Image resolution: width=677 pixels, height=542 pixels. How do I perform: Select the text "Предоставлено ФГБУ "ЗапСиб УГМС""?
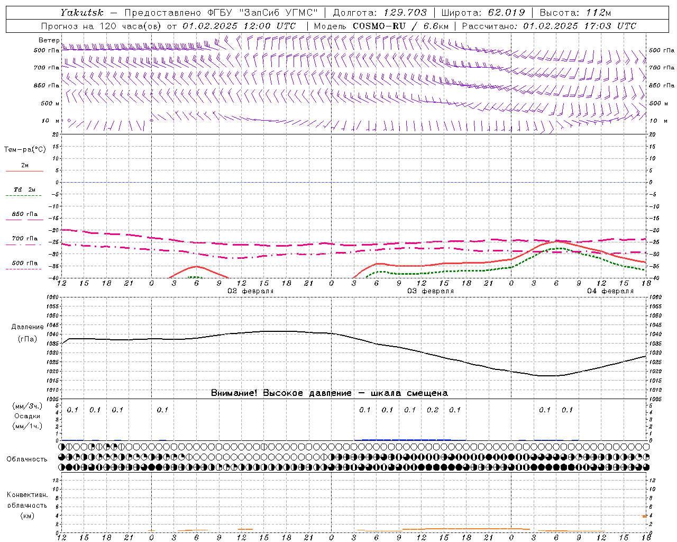click(x=221, y=13)
